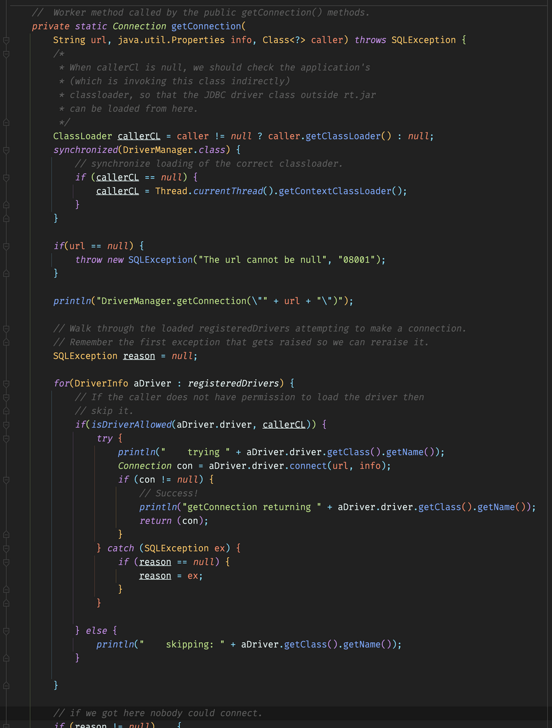Click the 'getClassLoader' method call
This screenshot has height=728, width=552.
[x=343, y=136]
